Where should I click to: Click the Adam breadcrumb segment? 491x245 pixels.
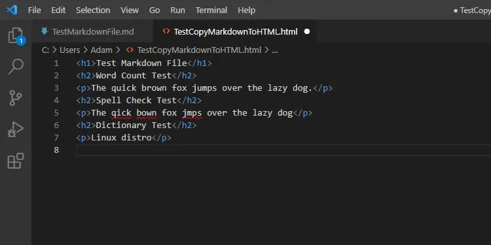(101, 50)
